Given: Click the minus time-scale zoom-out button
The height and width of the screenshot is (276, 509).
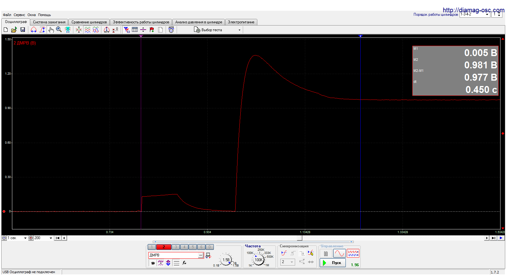Looking at the screenshot, I should (4, 238).
